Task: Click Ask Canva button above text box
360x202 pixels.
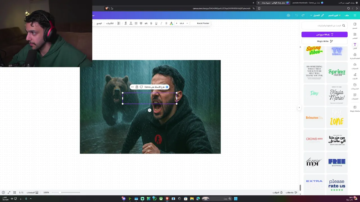Action: pos(156,87)
